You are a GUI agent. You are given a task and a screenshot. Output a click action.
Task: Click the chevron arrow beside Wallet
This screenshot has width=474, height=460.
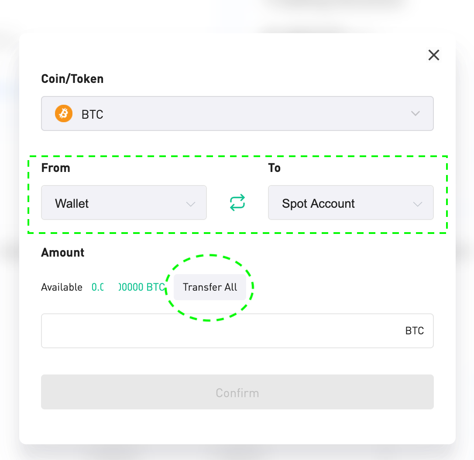point(191,204)
